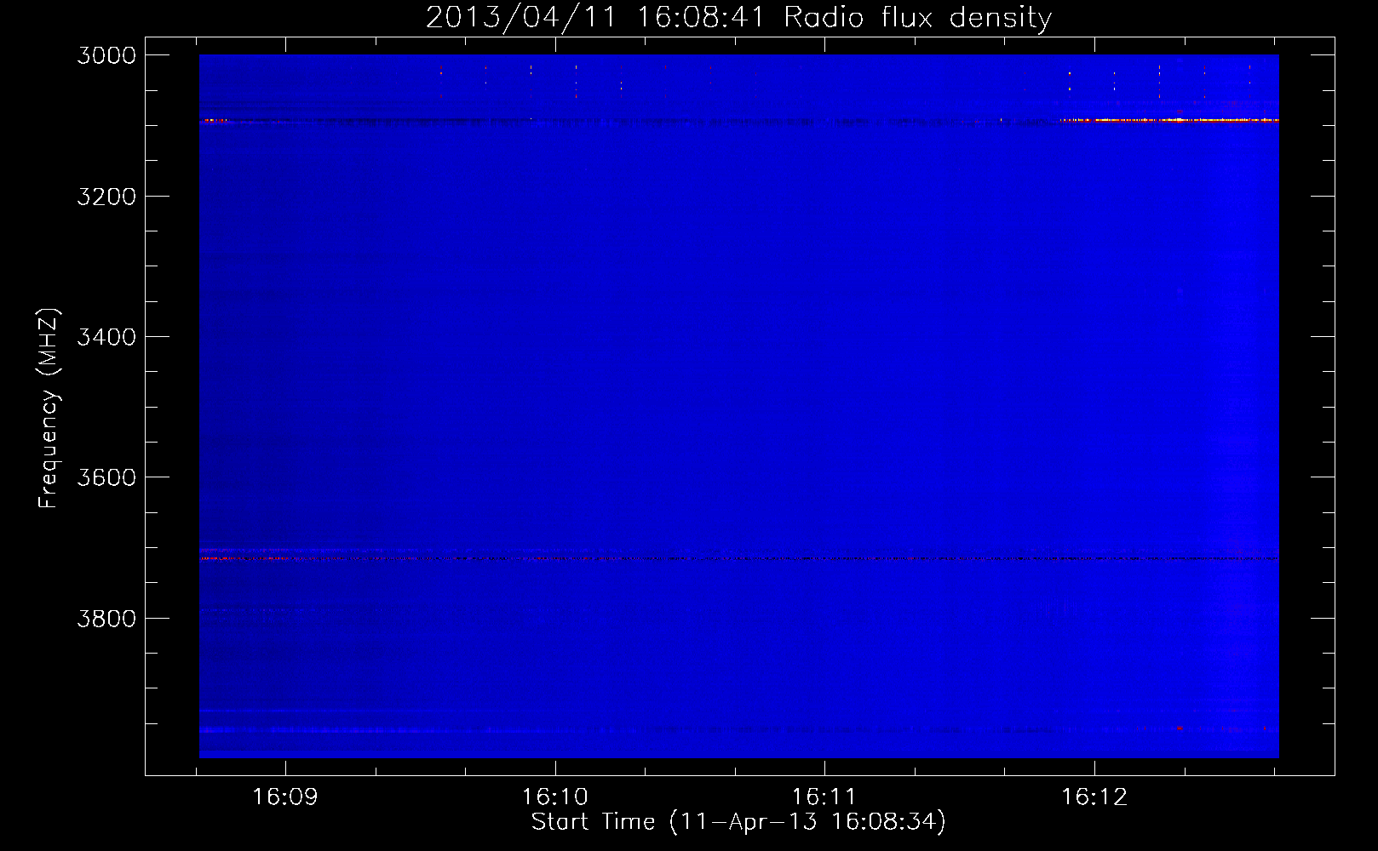Click the "Frequency (MHZ)" axis label

[49, 408]
